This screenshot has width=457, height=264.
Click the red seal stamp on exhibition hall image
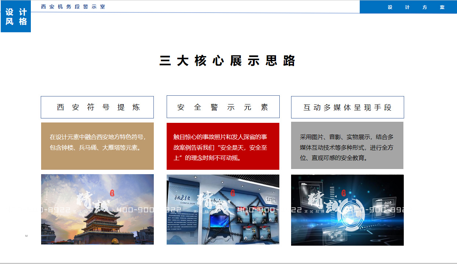click(232, 193)
